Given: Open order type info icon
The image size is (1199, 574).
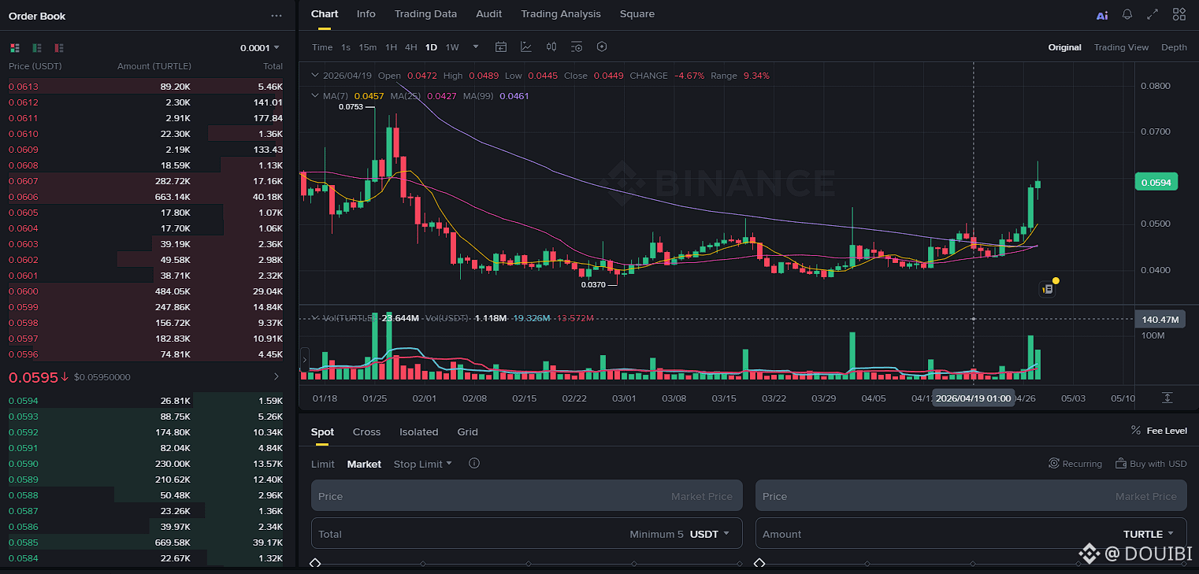Looking at the screenshot, I should click(x=474, y=464).
